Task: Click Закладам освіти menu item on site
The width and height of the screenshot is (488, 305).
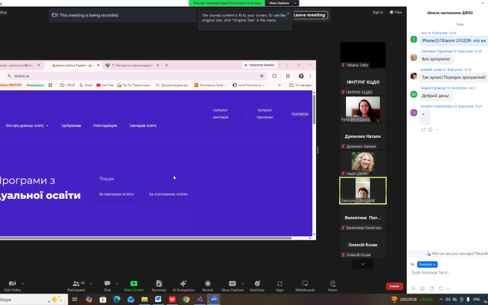Action: [143, 126]
